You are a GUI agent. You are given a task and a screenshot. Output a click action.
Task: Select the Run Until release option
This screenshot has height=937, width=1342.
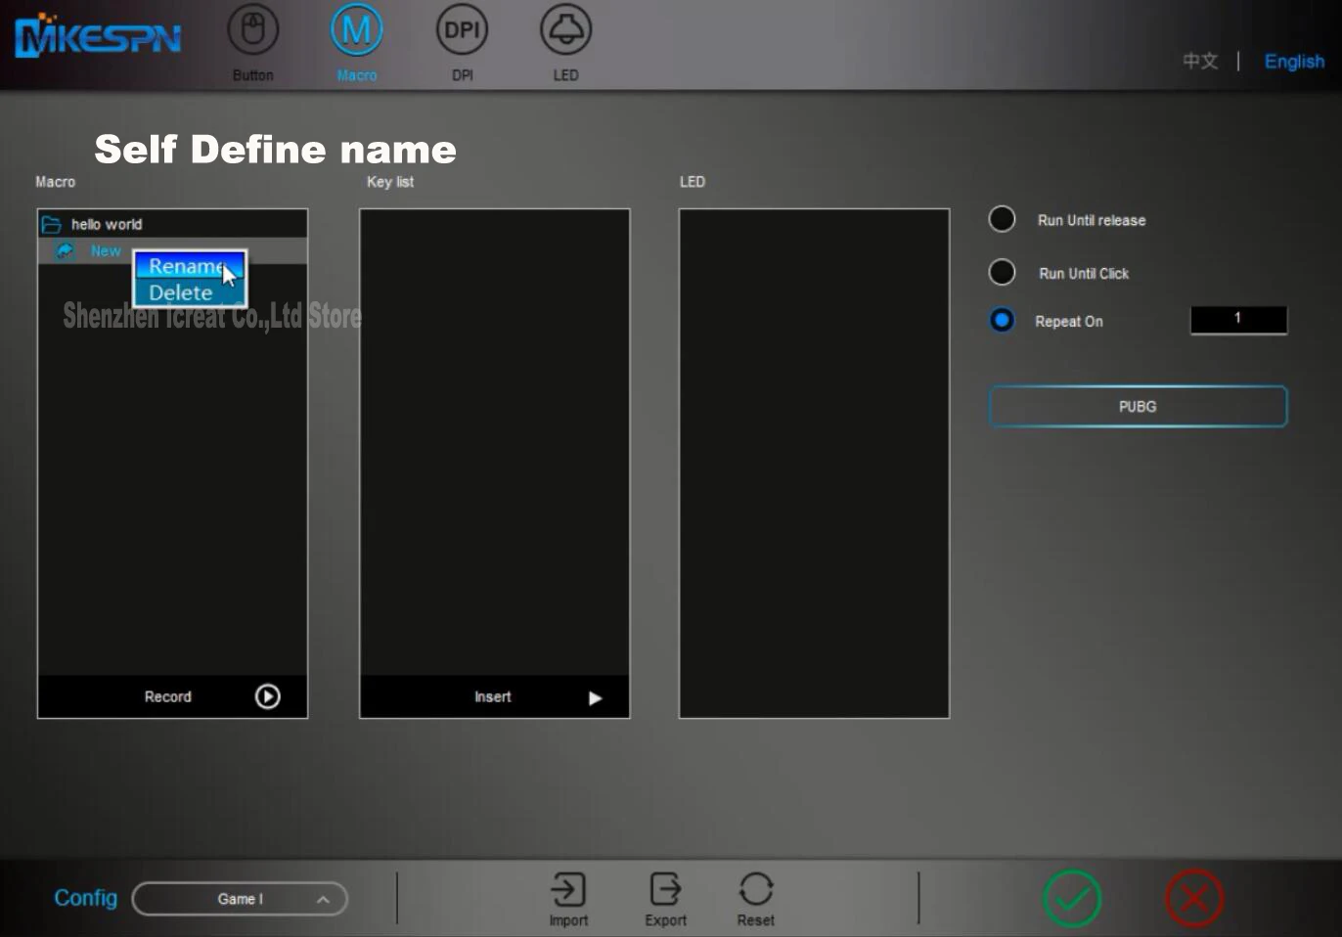click(1002, 219)
